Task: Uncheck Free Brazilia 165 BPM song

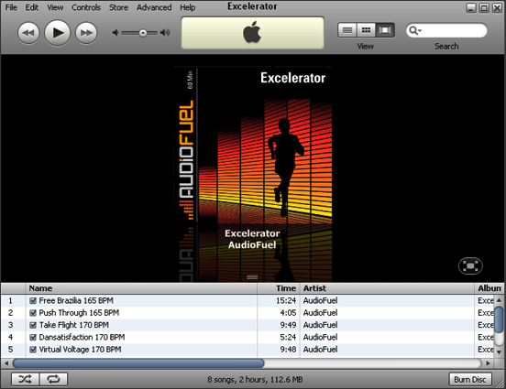Action: [33, 301]
